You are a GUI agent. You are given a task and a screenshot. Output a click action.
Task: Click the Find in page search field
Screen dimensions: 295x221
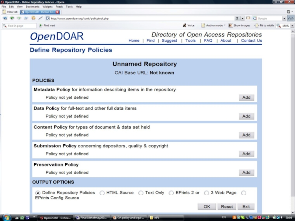pyautogui.click(x=21, y=26)
